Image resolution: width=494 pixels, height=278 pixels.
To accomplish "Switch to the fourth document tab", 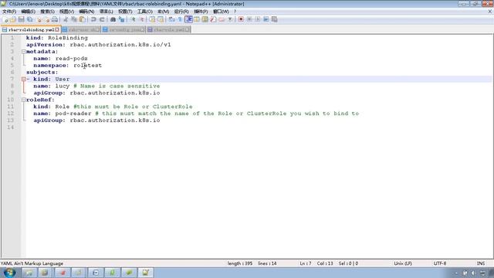I will (x=168, y=29).
